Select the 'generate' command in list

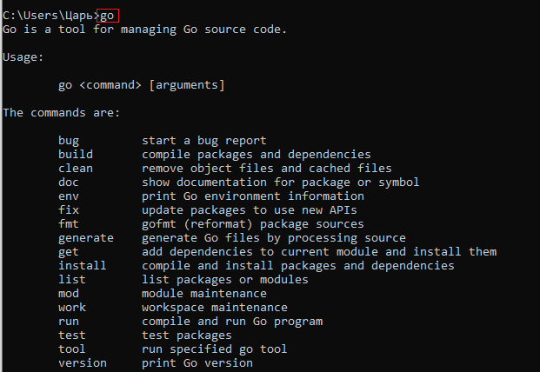point(86,238)
